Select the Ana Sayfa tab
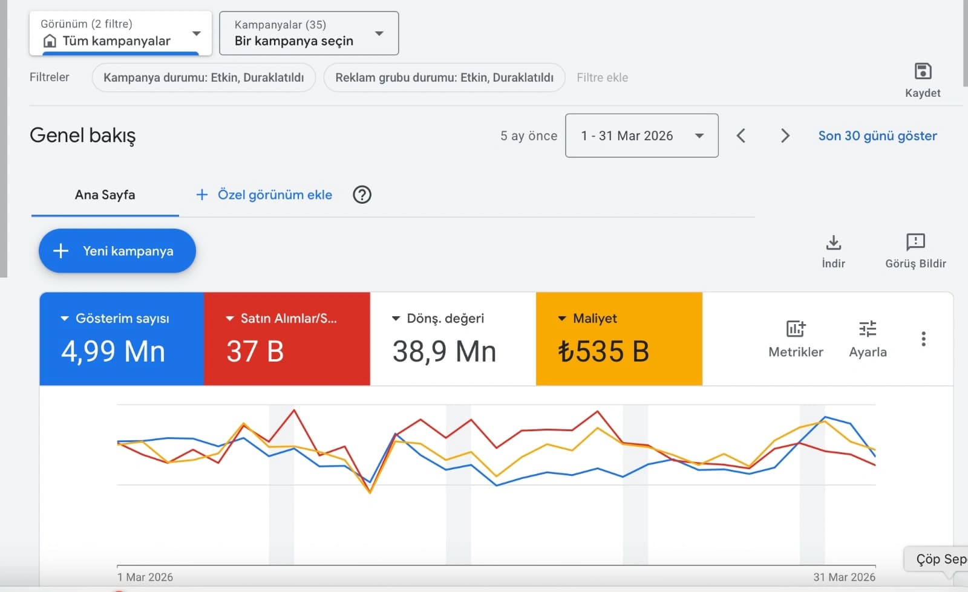968x592 pixels. click(105, 195)
